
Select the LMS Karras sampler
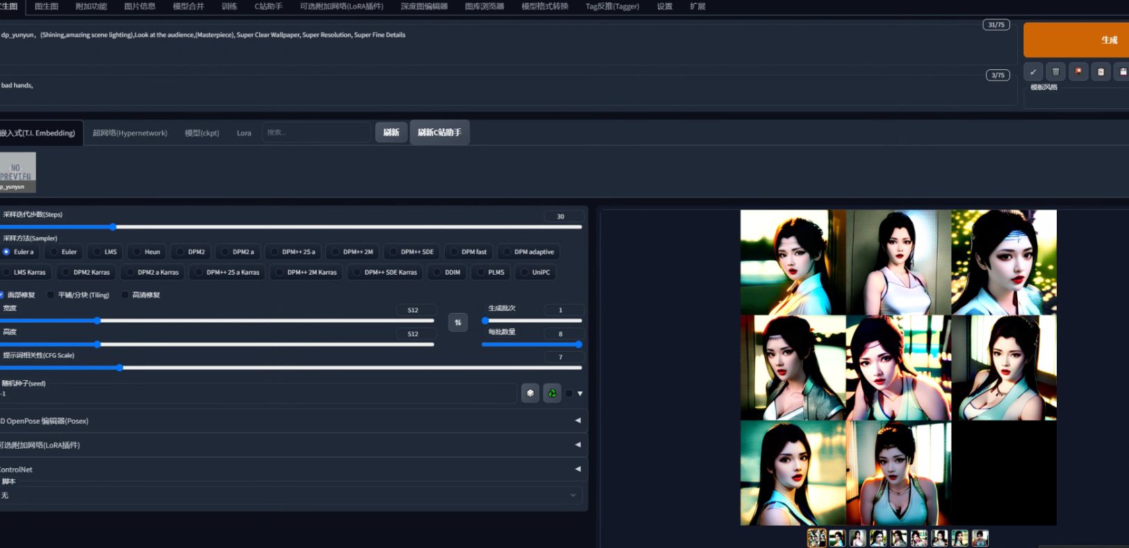tap(24, 273)
